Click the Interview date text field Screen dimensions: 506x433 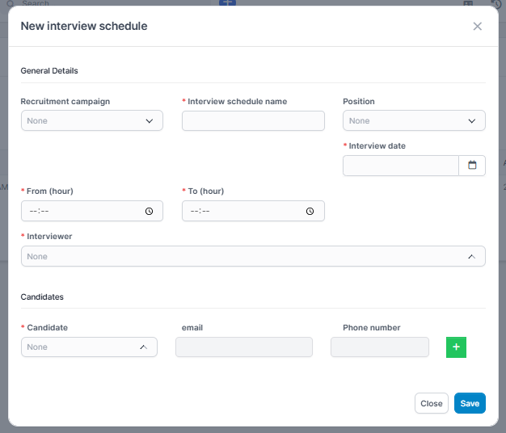tap(401, 166)
